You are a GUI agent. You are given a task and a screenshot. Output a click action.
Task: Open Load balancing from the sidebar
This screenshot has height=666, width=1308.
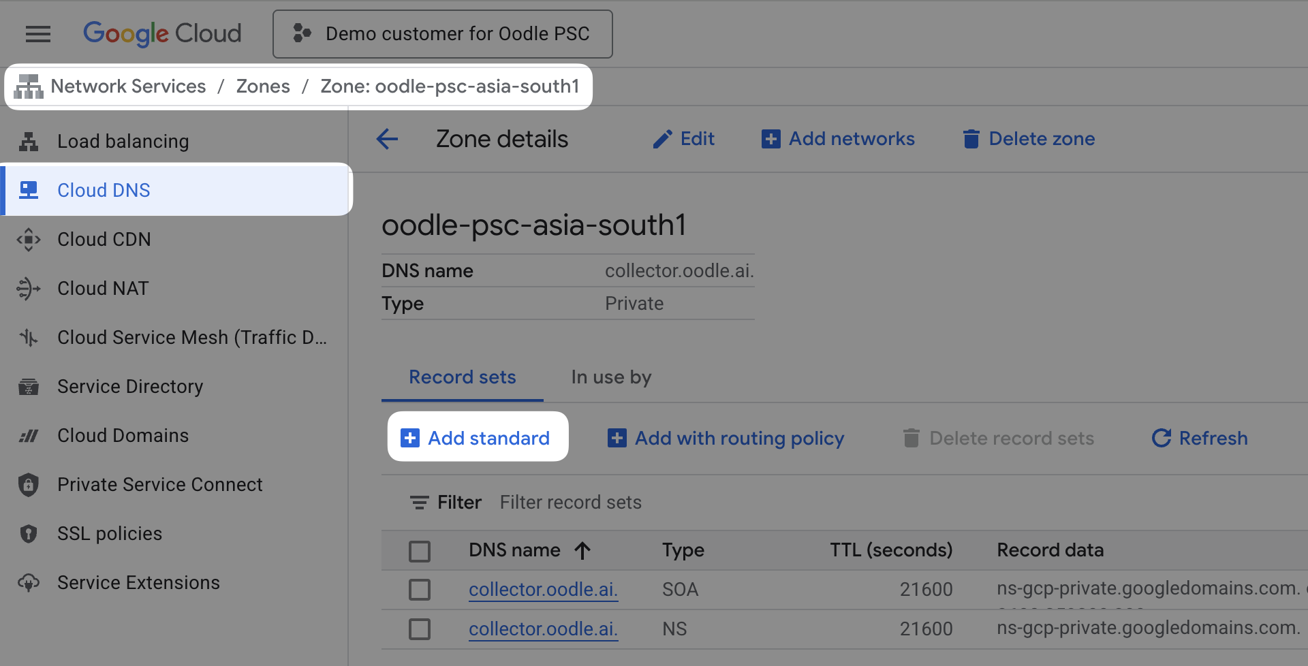click(x=123, y=141)
